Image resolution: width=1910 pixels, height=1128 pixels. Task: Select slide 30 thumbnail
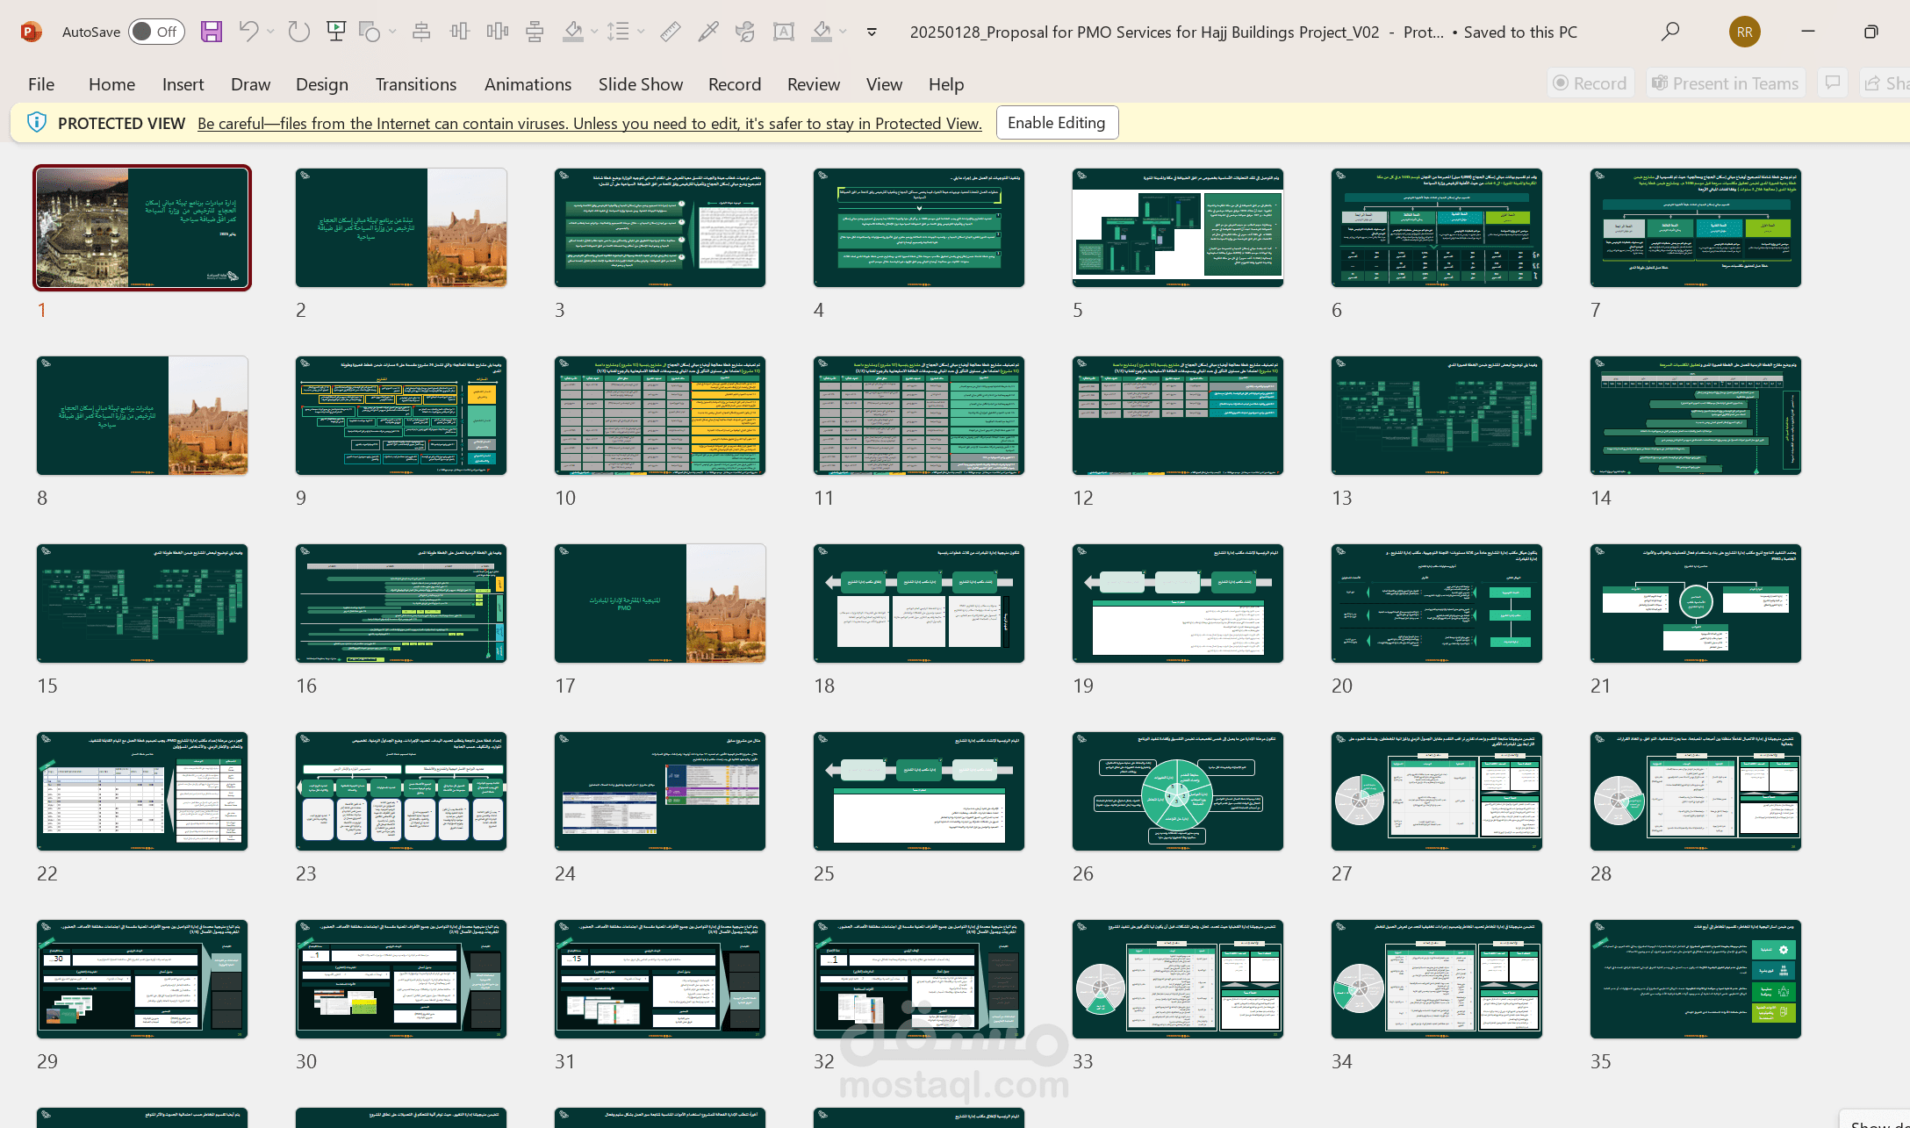click(x=401, y=980)
